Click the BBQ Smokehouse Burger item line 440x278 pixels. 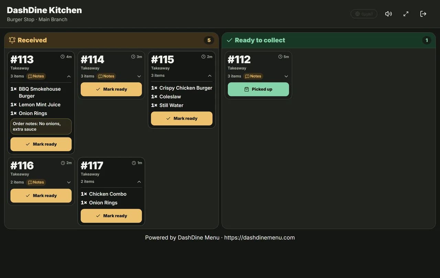(41, 92)
